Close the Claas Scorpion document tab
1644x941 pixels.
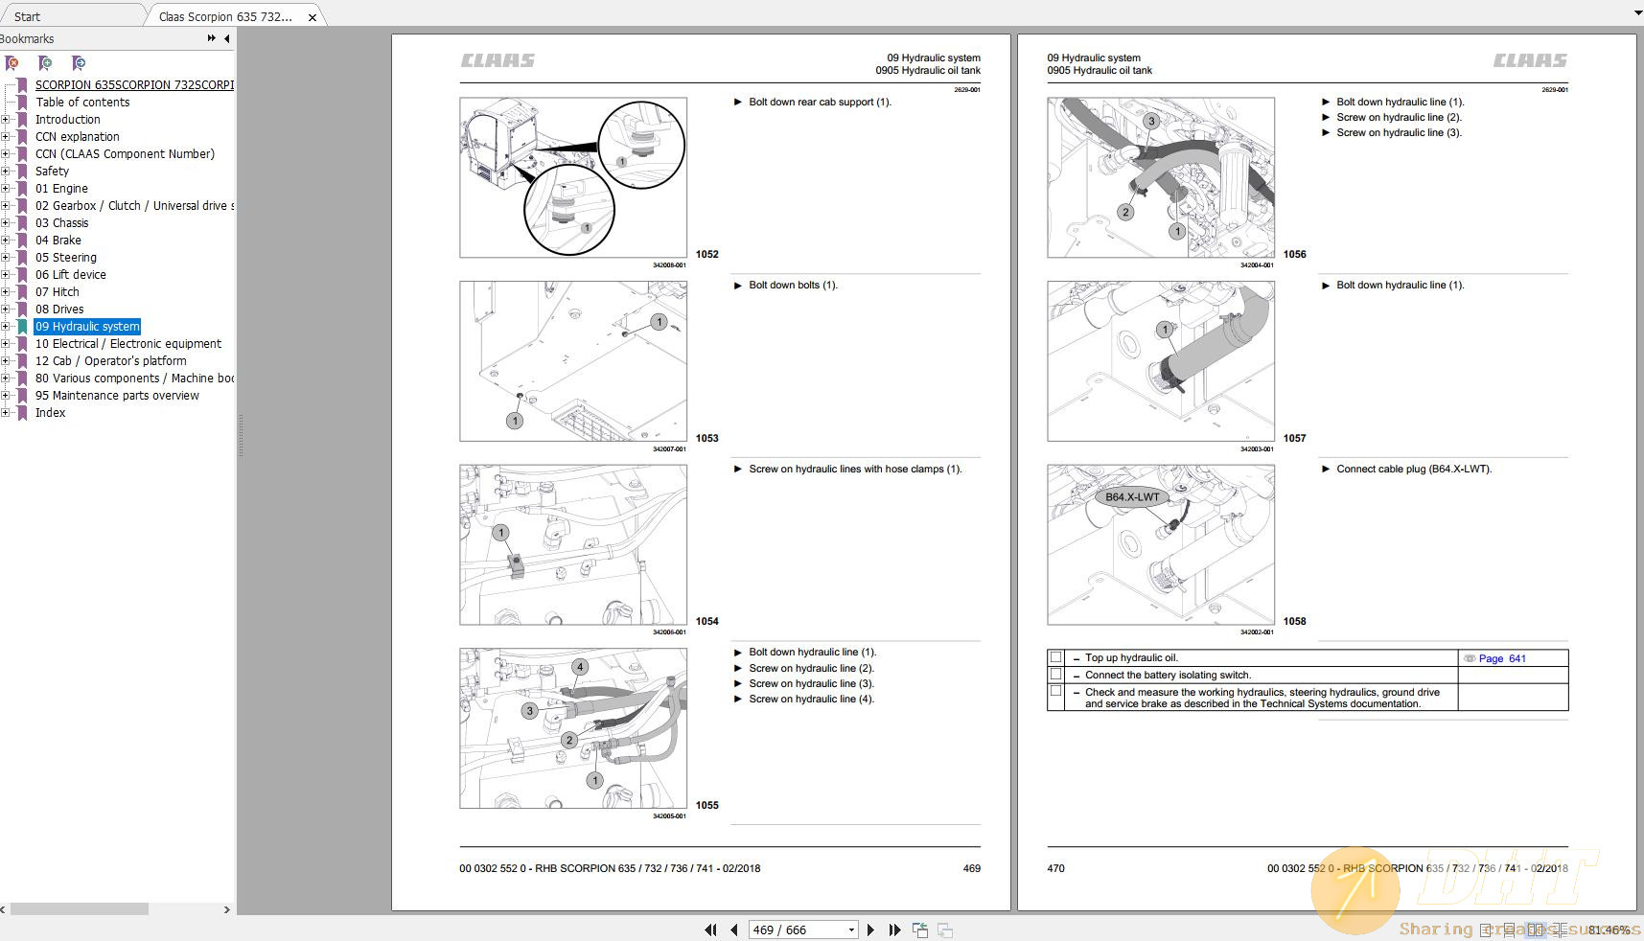coord(313,17)
